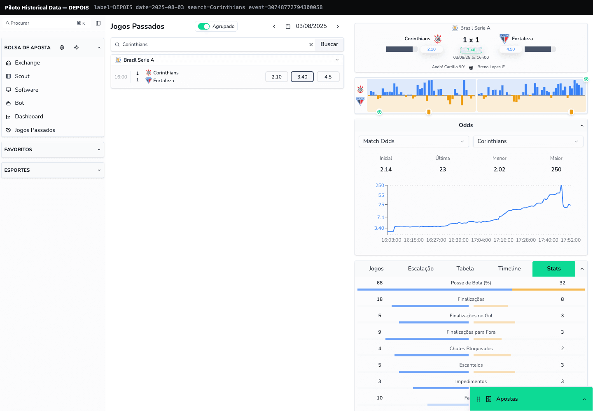Click the Corinthians bar beside odds 2.10
The width and height of the screenshot is (593, 411).
pos(402,49)
